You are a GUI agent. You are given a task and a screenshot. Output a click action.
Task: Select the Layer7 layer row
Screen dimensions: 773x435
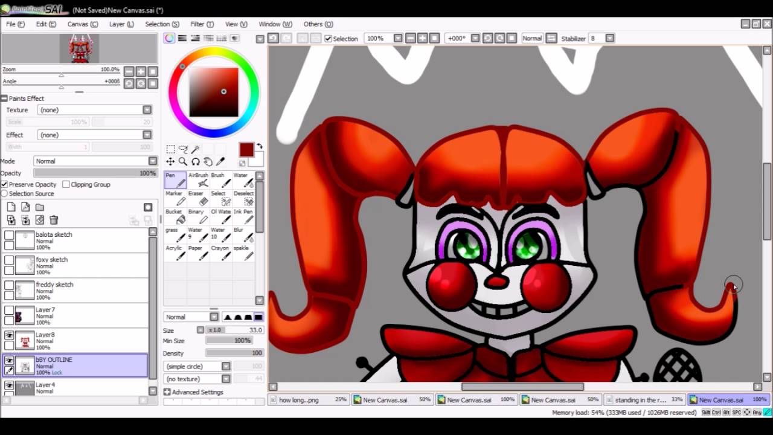tap(75, 316)
